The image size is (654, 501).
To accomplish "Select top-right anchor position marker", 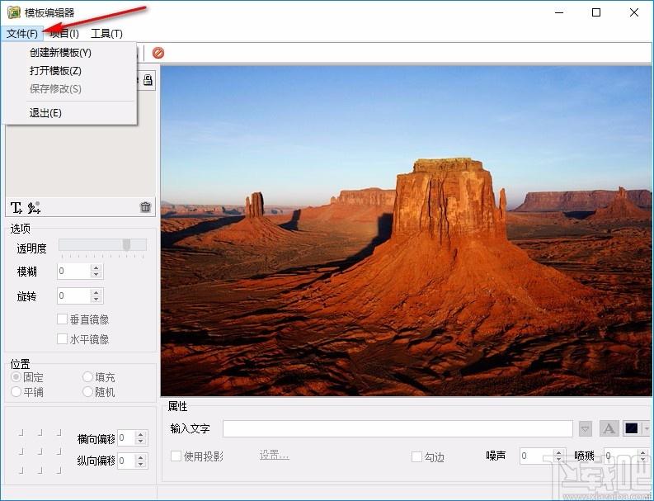I will [x=59, y=432].
